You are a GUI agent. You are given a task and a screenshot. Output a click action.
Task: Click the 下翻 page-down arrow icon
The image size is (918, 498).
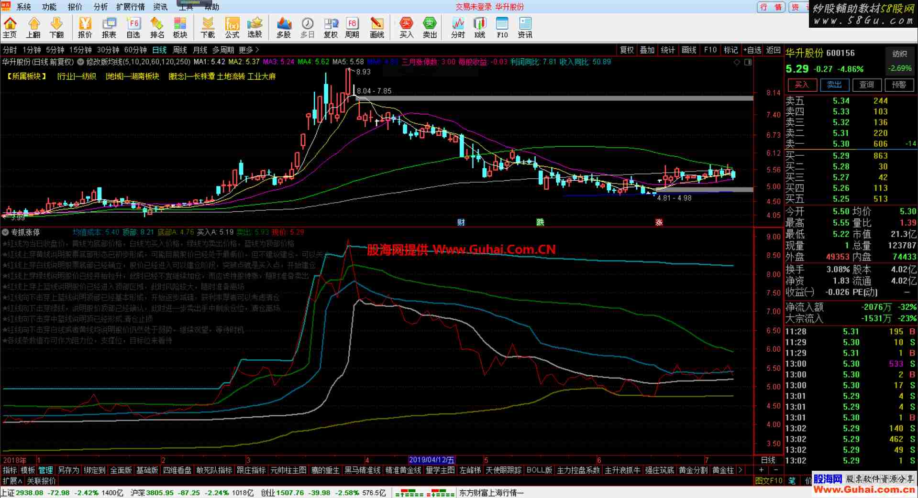coord(56,28)
